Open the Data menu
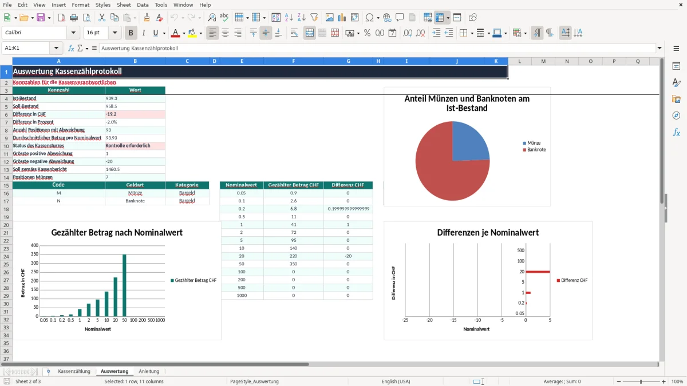The height and width of the screenshot is (386, 687). click(143, 5)
